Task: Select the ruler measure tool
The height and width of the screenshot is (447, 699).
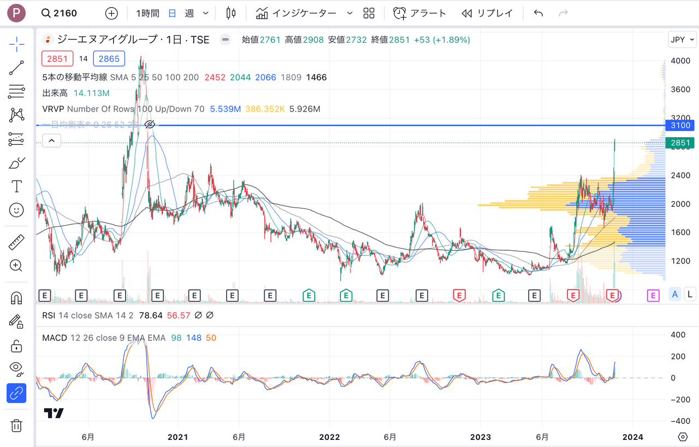Action: pos(16,242)
